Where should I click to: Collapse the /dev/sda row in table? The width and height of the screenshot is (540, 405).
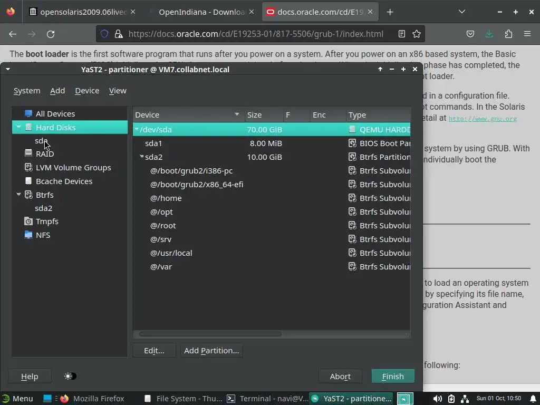coord(137,129)
